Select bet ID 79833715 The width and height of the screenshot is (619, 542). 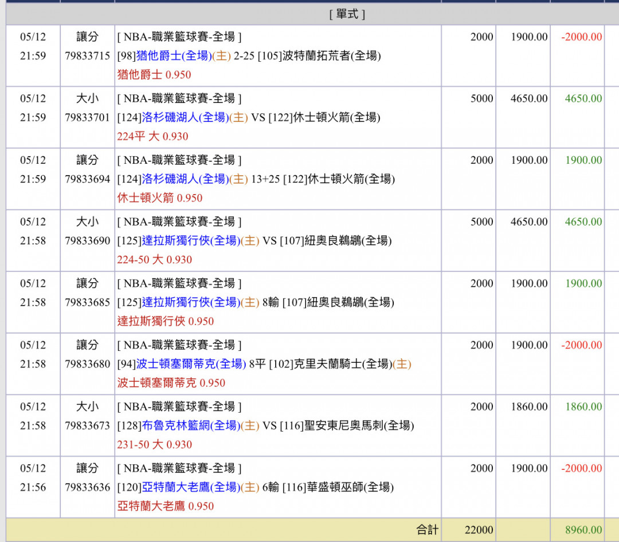click(x=87, y=56)
